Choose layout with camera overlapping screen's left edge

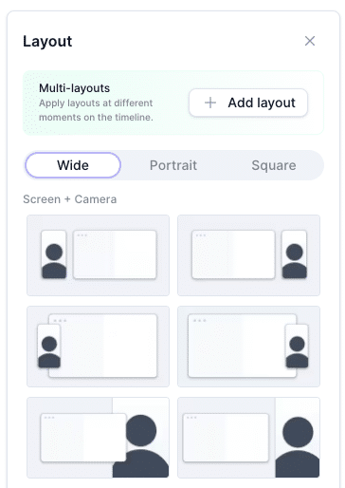[98, 347]
